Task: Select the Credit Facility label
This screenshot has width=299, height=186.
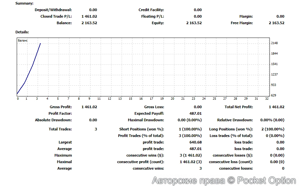Action: [x=151, y=10]
